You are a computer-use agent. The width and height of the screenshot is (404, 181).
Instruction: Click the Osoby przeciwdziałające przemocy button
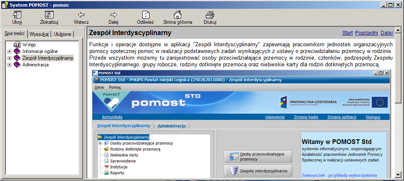(258, 156)
